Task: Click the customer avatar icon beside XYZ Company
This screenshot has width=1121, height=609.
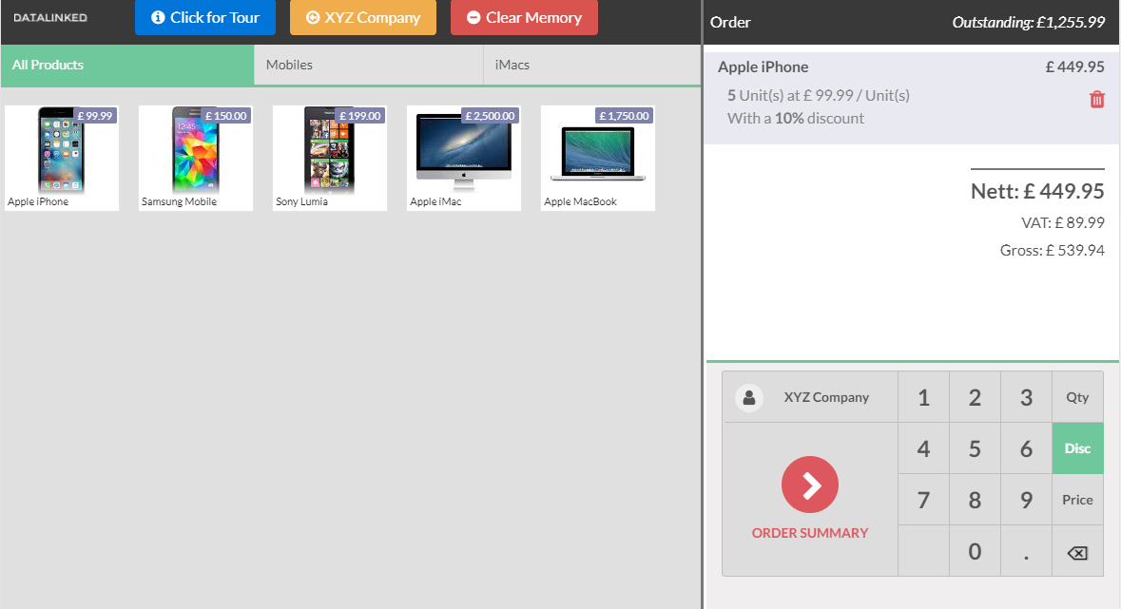Action: coord(749,397)
